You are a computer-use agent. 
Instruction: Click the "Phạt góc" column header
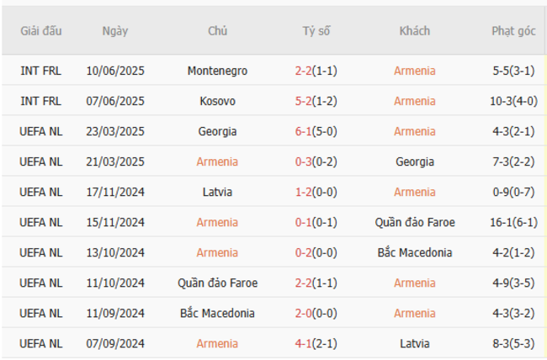pyautogui.click(x=513, y=31)
